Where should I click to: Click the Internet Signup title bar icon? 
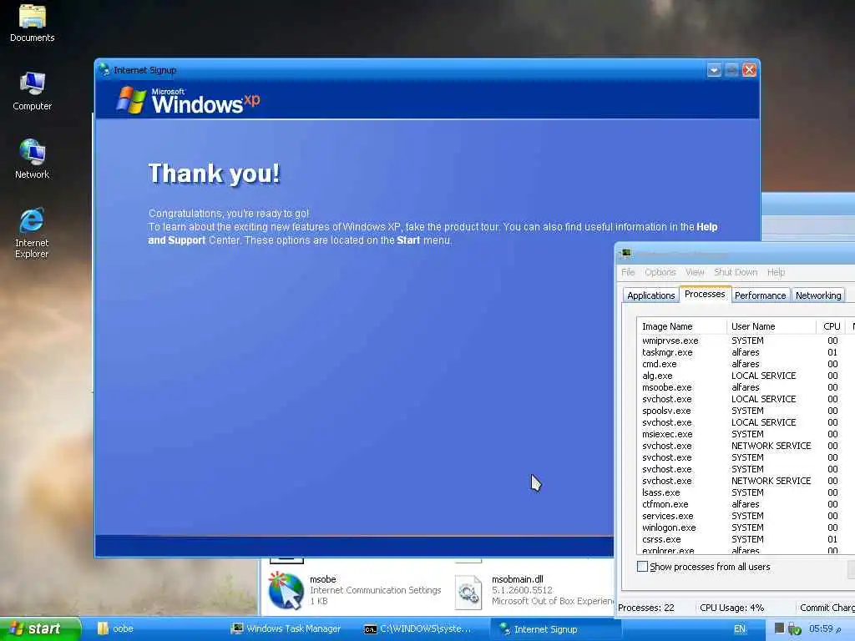[104, 70]
